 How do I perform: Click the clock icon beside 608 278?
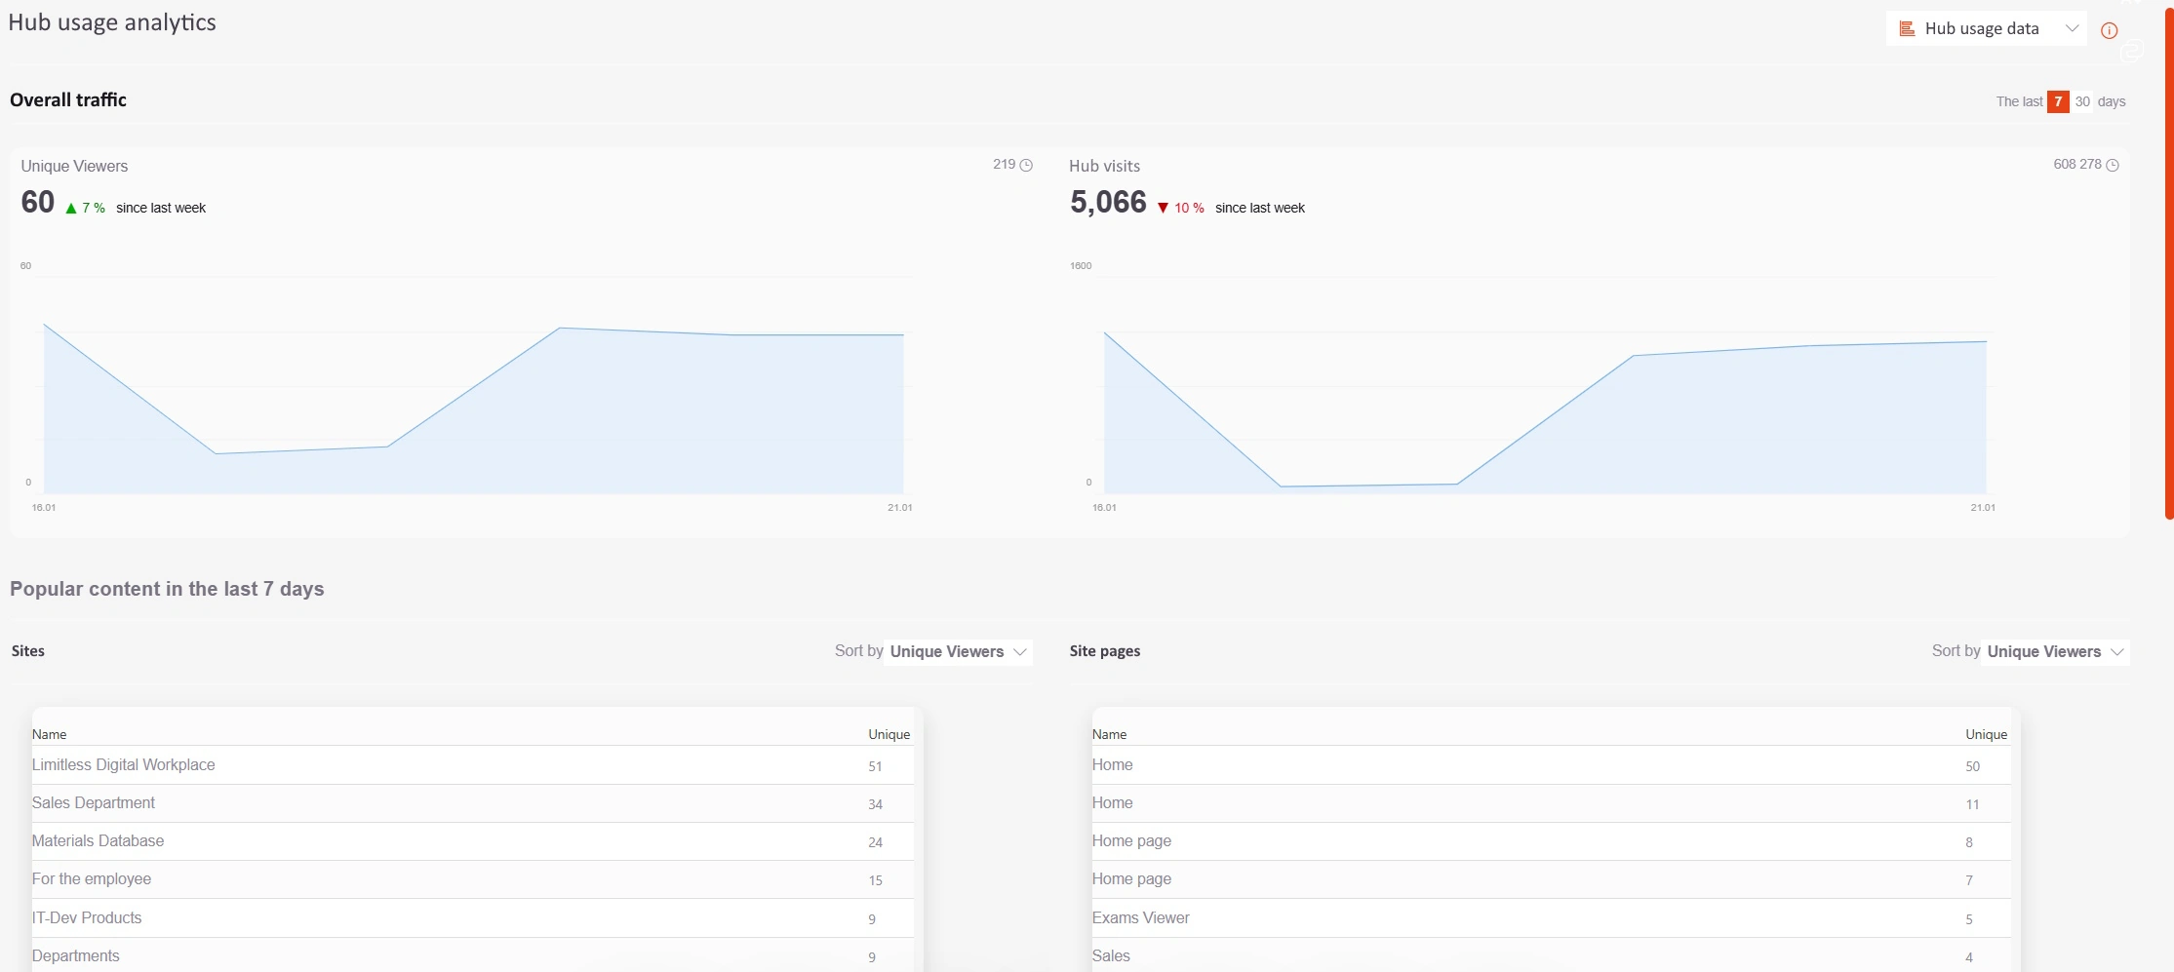click(2113, 166)
